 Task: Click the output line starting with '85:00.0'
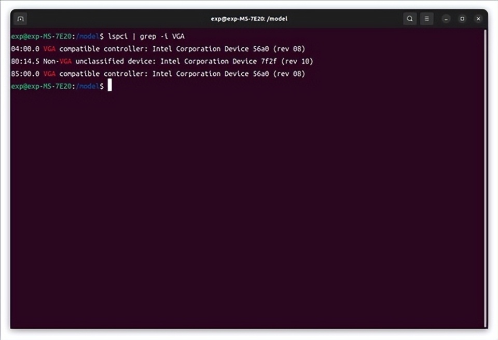click(x=158, y=73)
